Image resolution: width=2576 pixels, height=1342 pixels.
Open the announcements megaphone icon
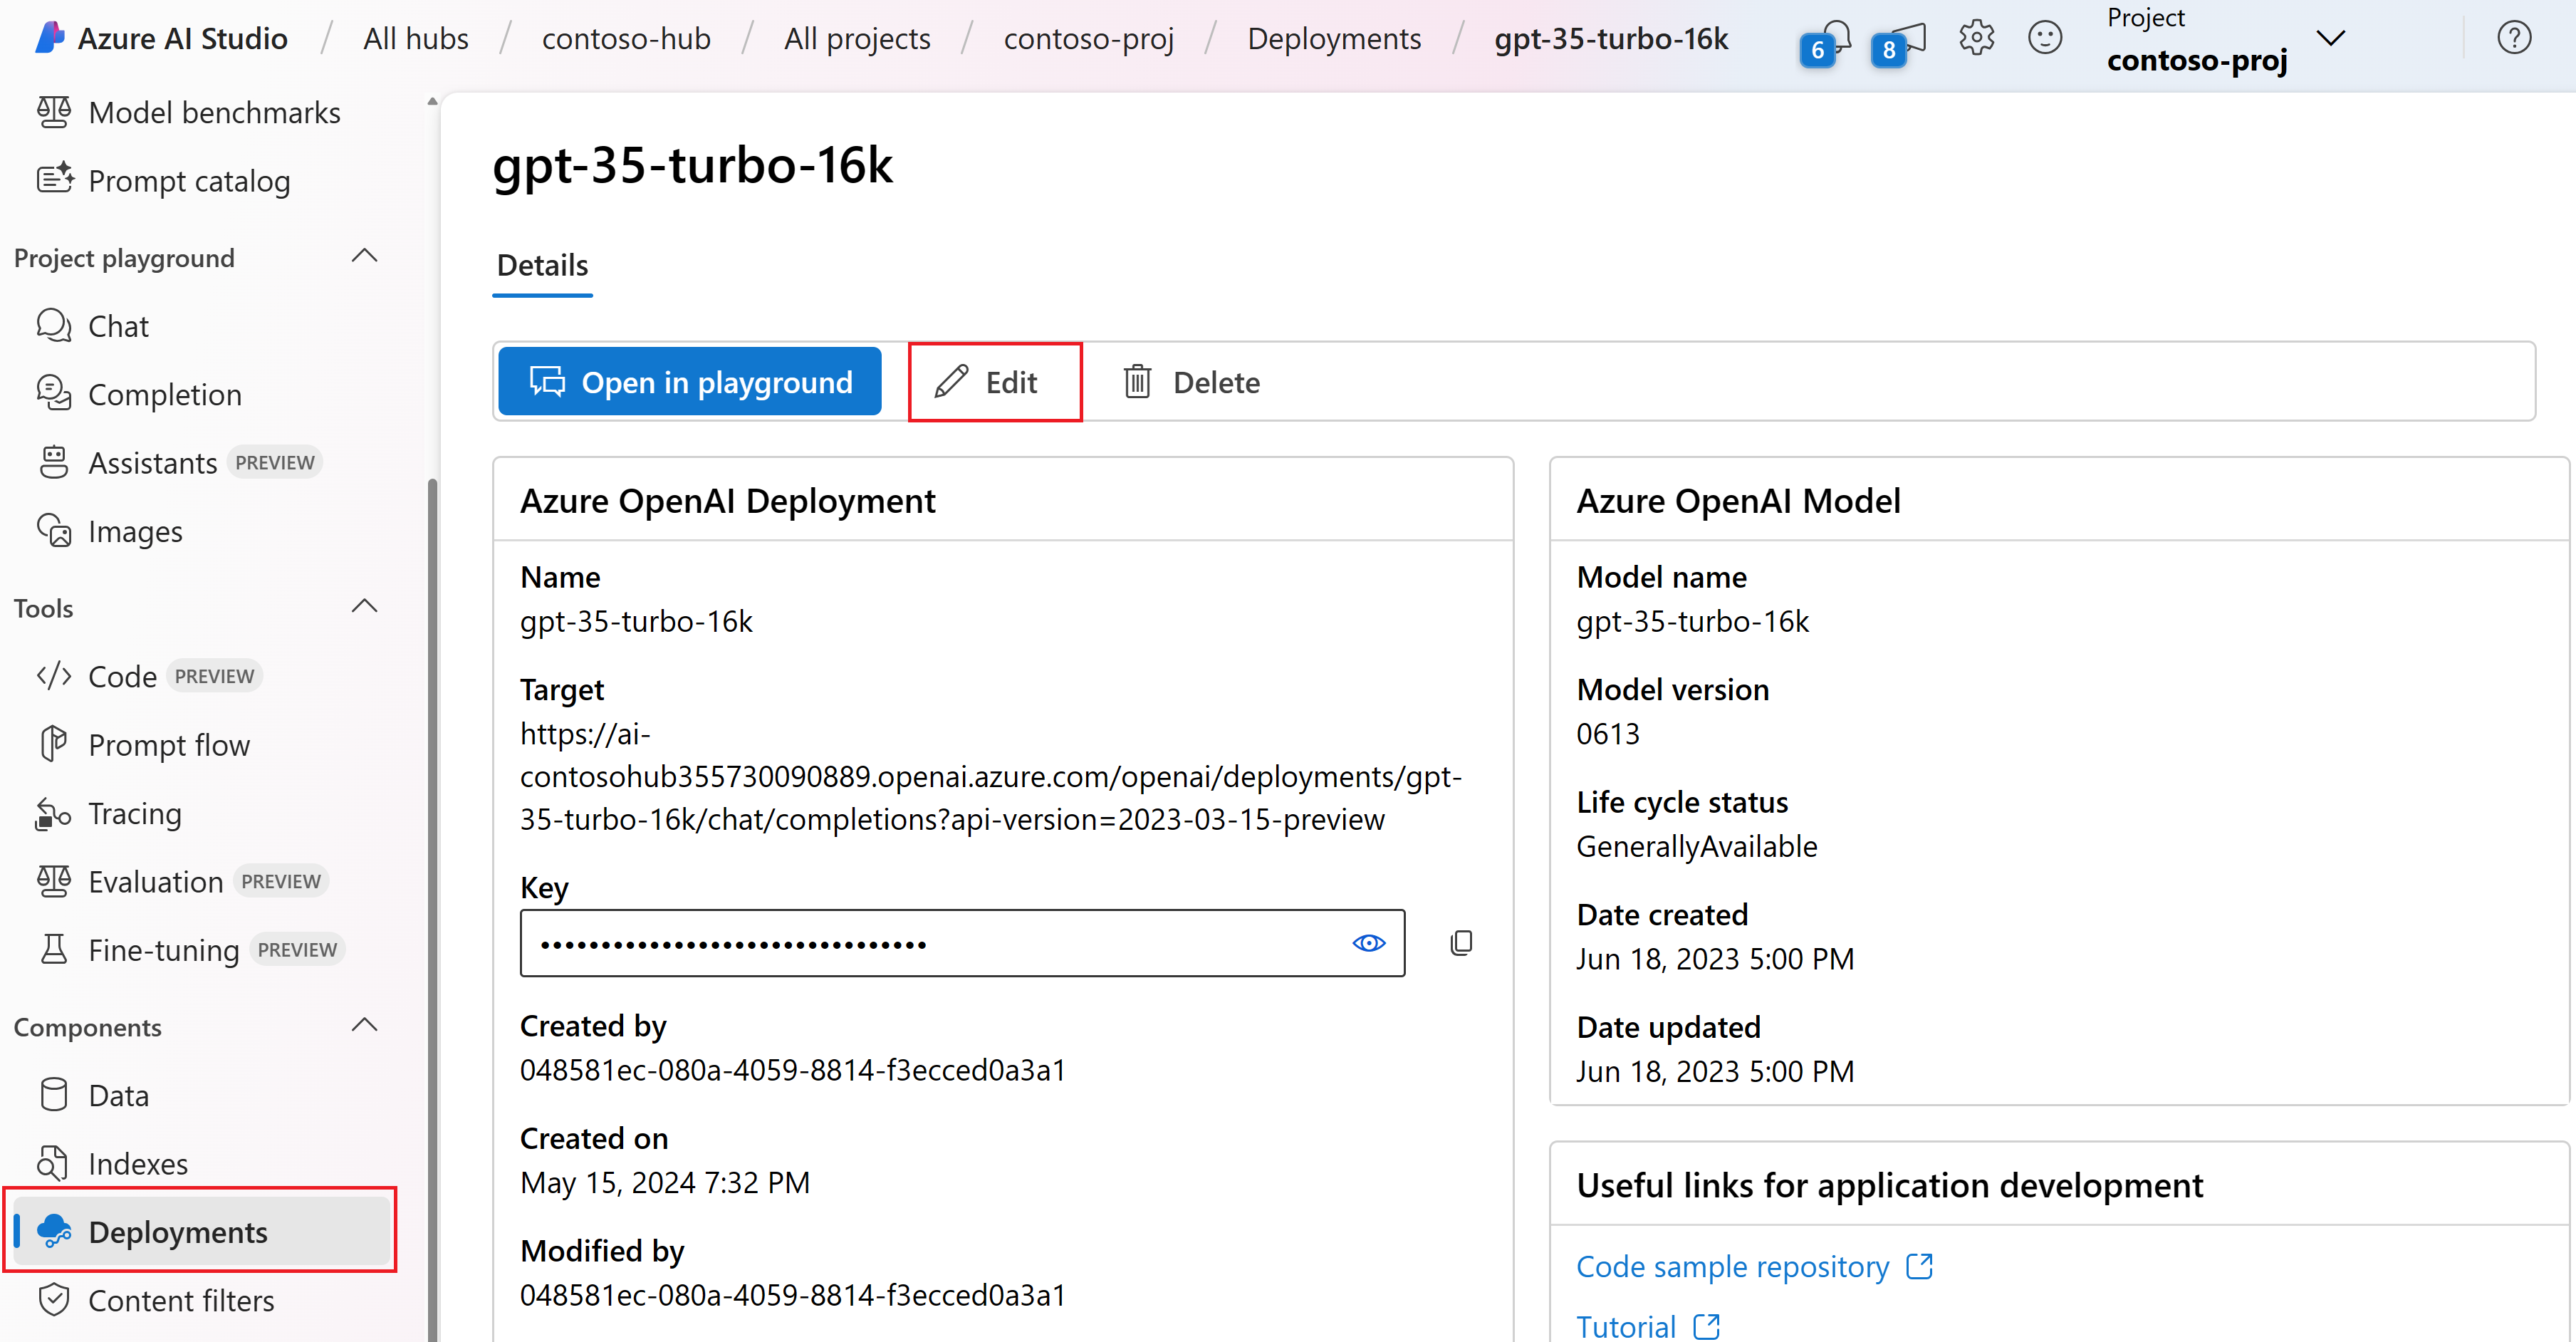1909,38
